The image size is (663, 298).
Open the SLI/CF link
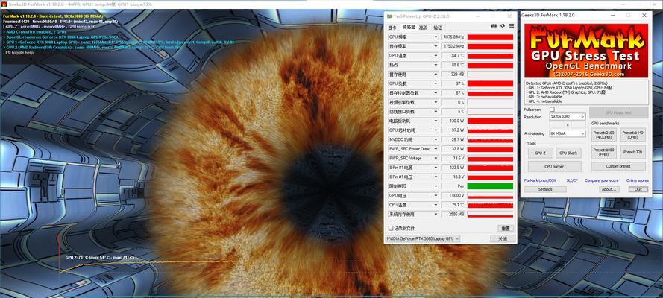(x=572, y=180)
